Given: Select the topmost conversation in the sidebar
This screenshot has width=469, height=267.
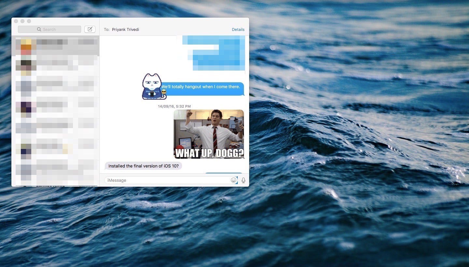Looking at the screenshot, I should click(55, 46).
